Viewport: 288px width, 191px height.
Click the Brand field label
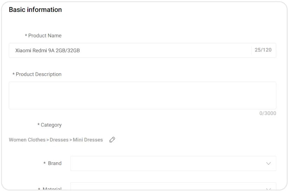pyautogui.click(x=55, y=163)
